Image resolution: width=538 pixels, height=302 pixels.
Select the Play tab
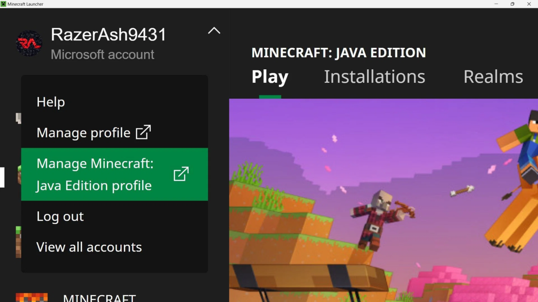pos(270,77)
